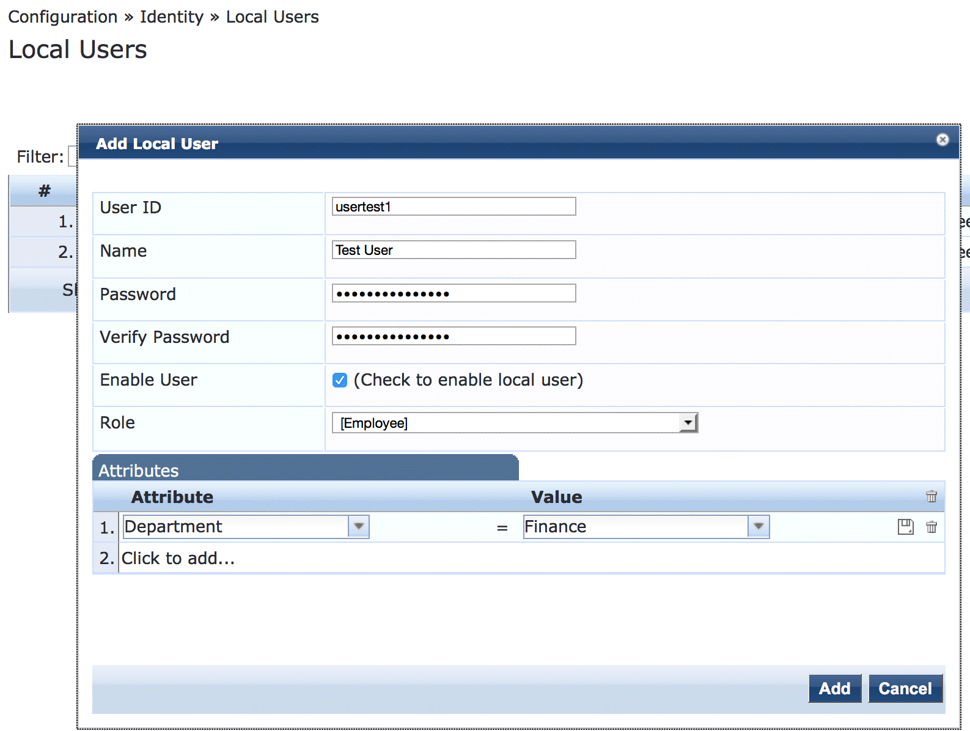Click the trash icon in Attributes header
The height and width of the screenshot is (731, 970).
tap(931, 496)
